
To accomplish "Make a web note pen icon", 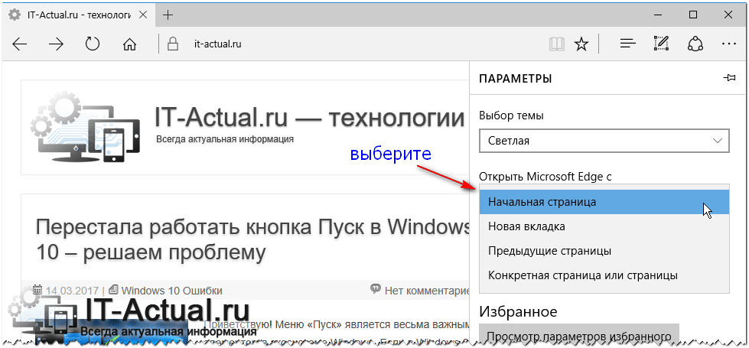I will click(x=662, y=44).
